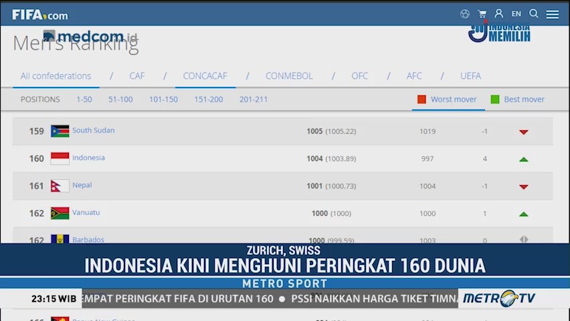Open the Barbados team link

click(88, 239)
